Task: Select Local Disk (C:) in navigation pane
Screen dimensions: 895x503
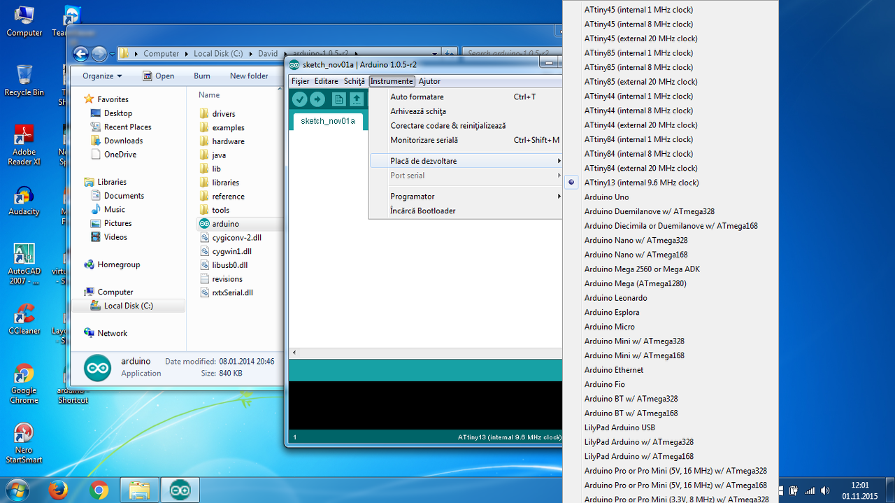Action: click(129, 306)
